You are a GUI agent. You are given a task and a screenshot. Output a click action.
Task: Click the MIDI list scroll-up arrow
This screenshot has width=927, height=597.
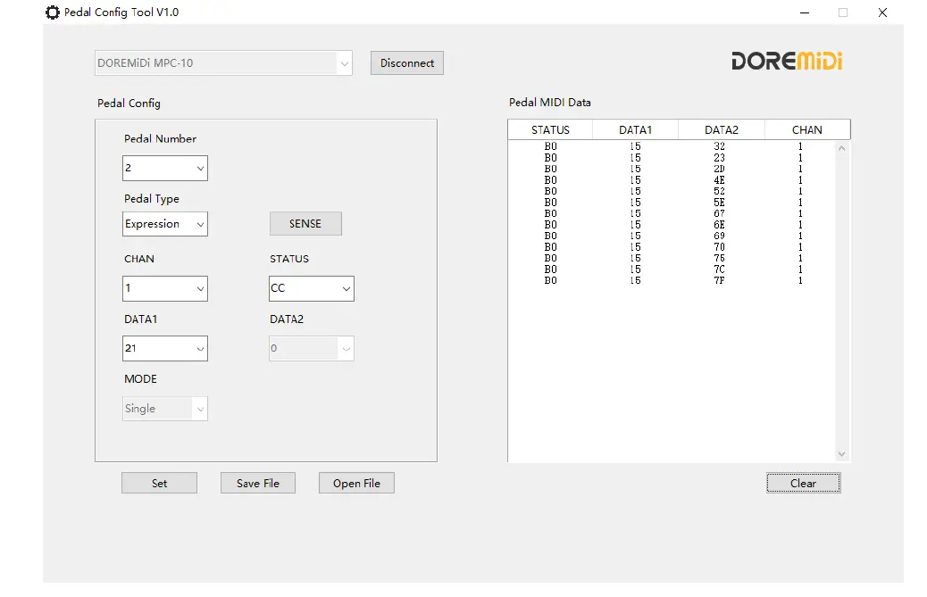[841, 148]
